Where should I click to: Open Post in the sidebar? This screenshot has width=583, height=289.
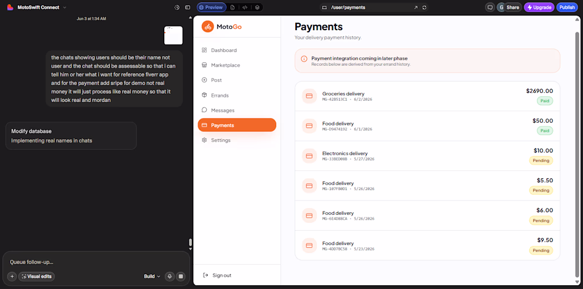tap(237, 80)
